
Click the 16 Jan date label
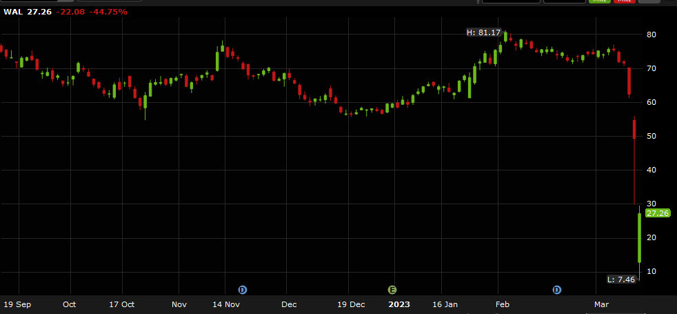pyautogui.click(x=445, y=304)
